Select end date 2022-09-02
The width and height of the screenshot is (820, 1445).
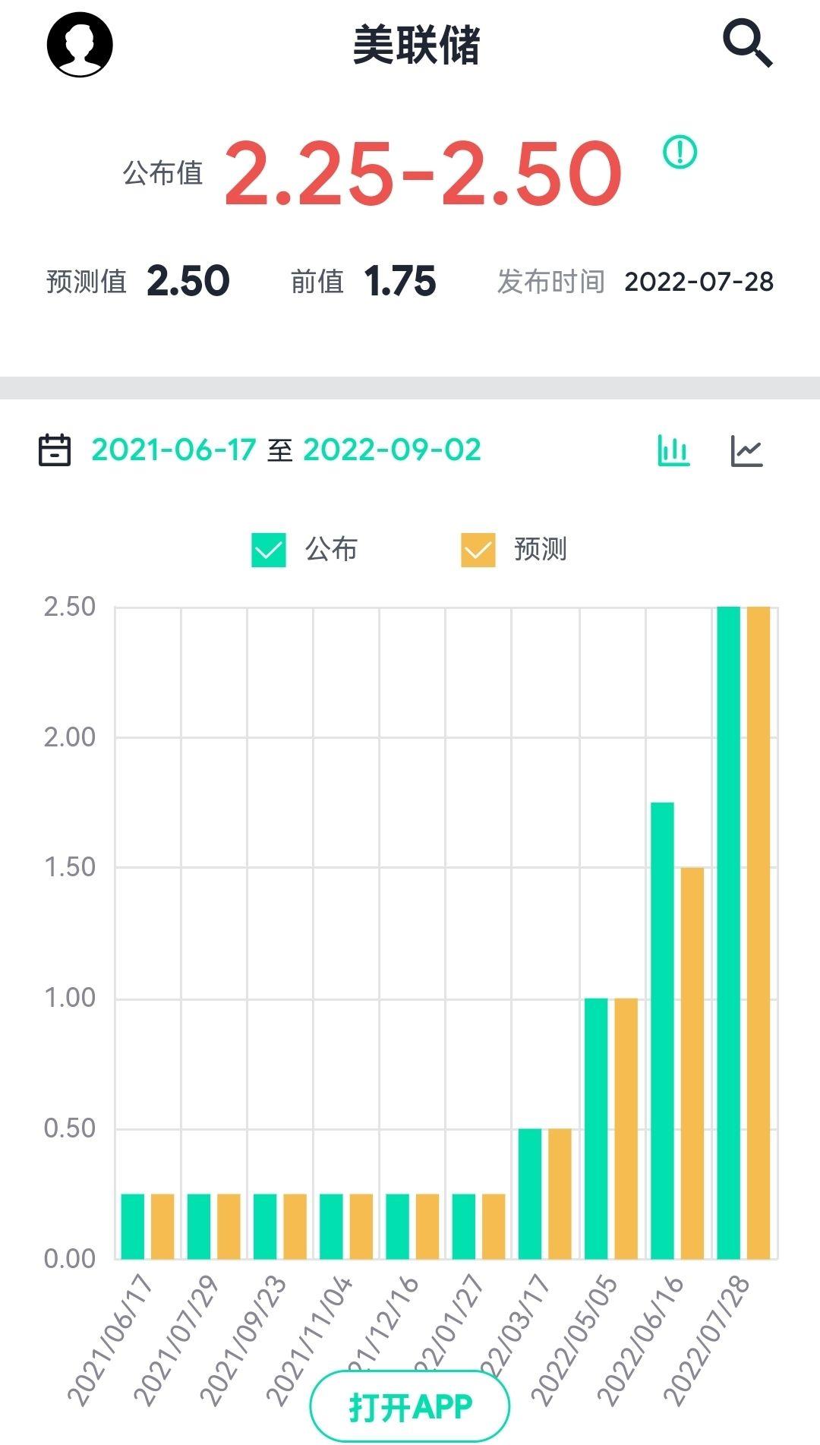pyautogui.click(x=392, y=450)
